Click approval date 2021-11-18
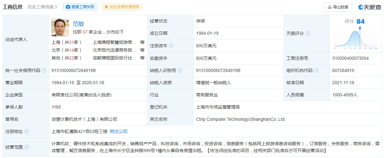Image resolution: width=385 pixels, height=158 pixels. click(x=343, y=83)
